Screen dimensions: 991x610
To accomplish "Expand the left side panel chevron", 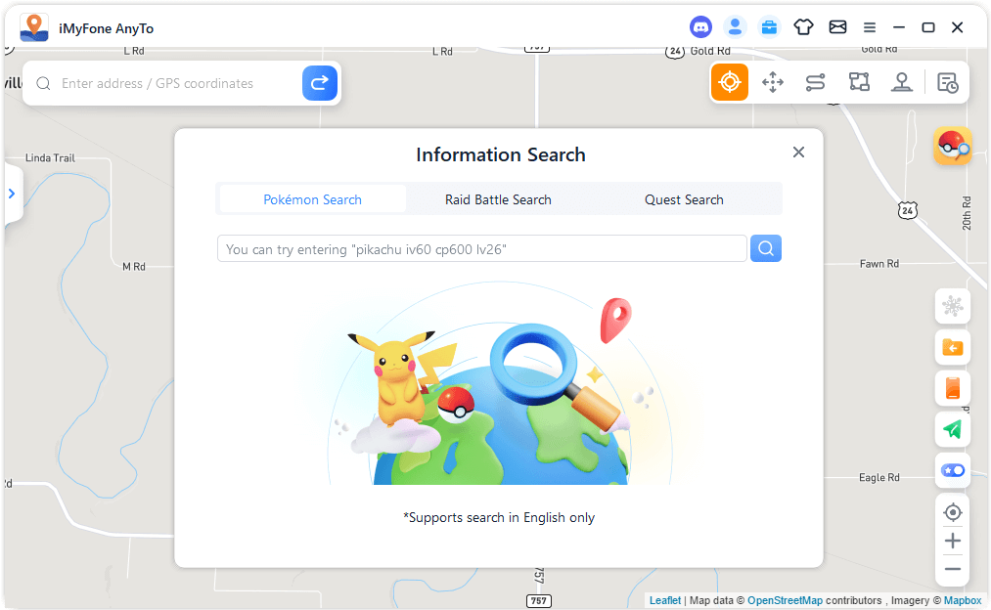I will point(12,194).
